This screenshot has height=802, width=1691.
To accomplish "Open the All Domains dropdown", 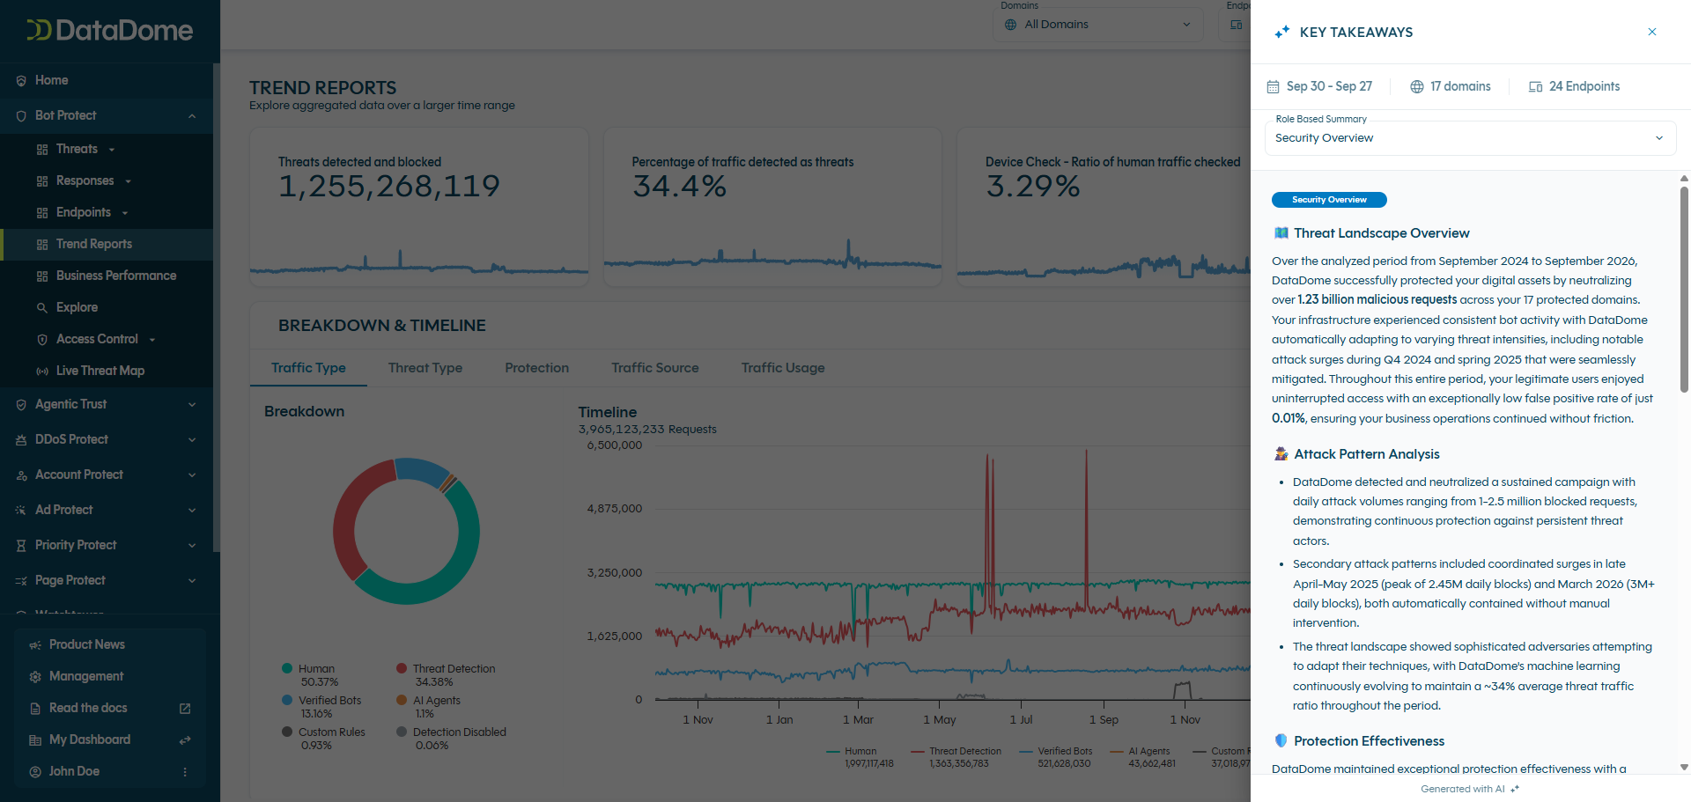I will (1097, 25).
